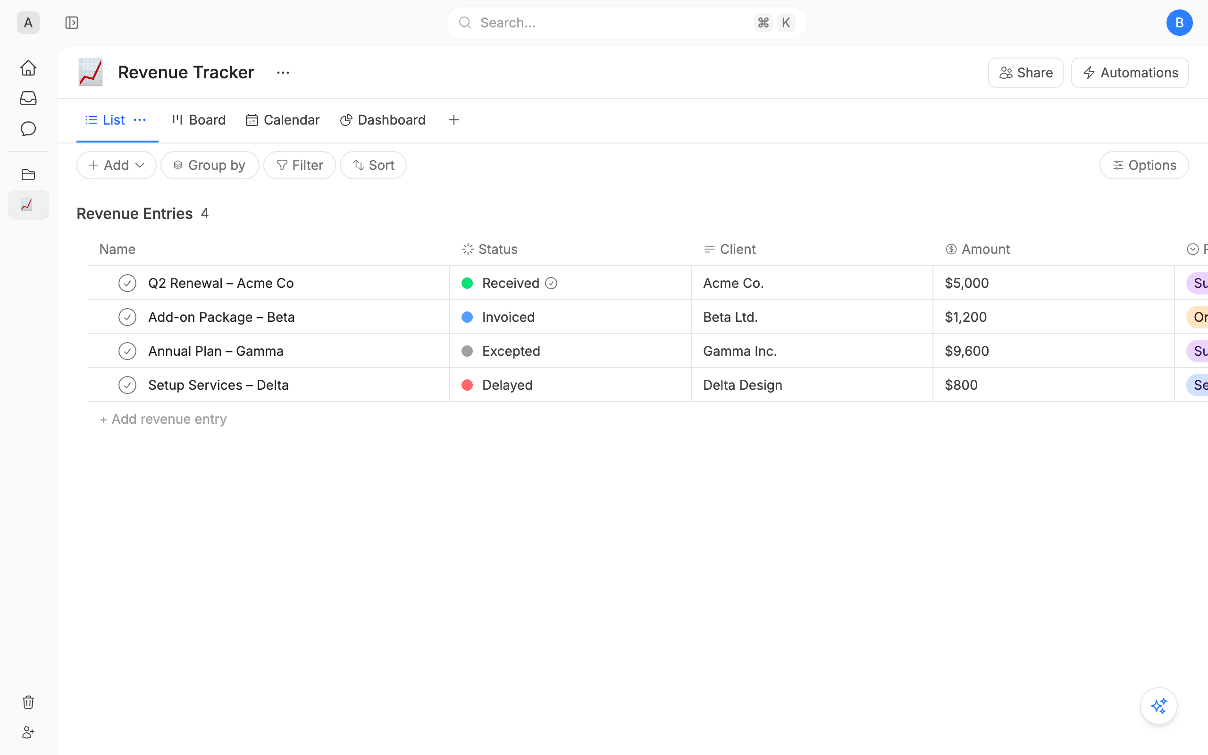Select the Revenue Tracker chart icon in the sidebar
The height and width of the screenshot is (755, 1208).
click(28, 205)
